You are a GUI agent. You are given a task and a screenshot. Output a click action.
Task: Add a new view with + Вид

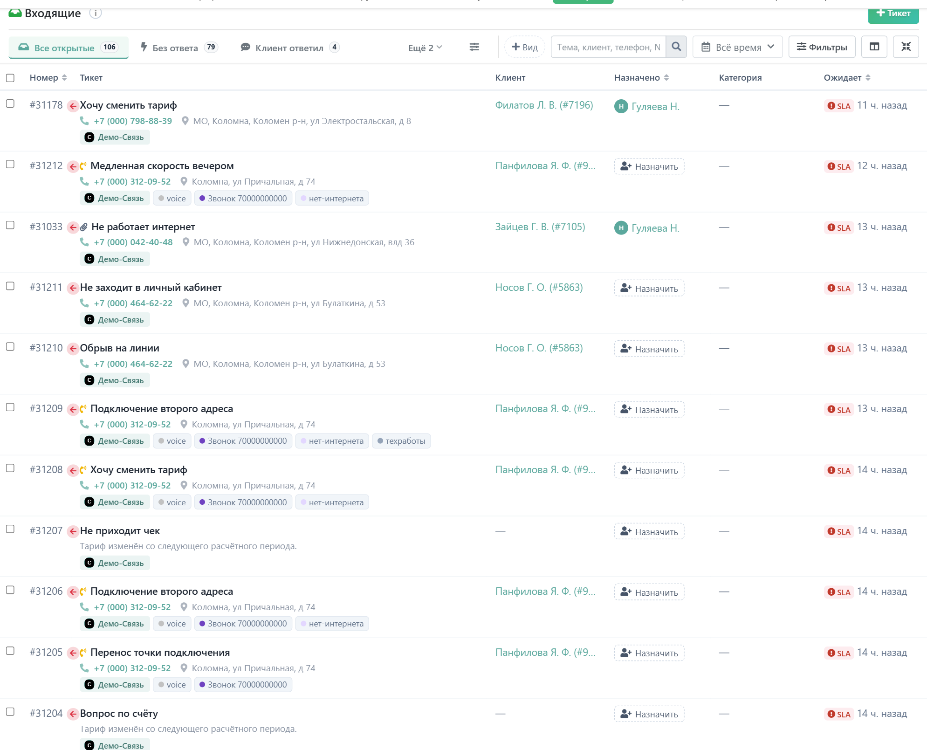pyautogui.click(x=524, y=47)
